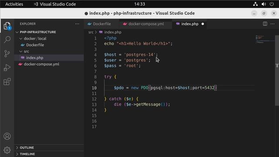Switch to the docker-compose.yml tab
Image resolution: width=279 pixels, height=157 pixels.
(146, 24)
